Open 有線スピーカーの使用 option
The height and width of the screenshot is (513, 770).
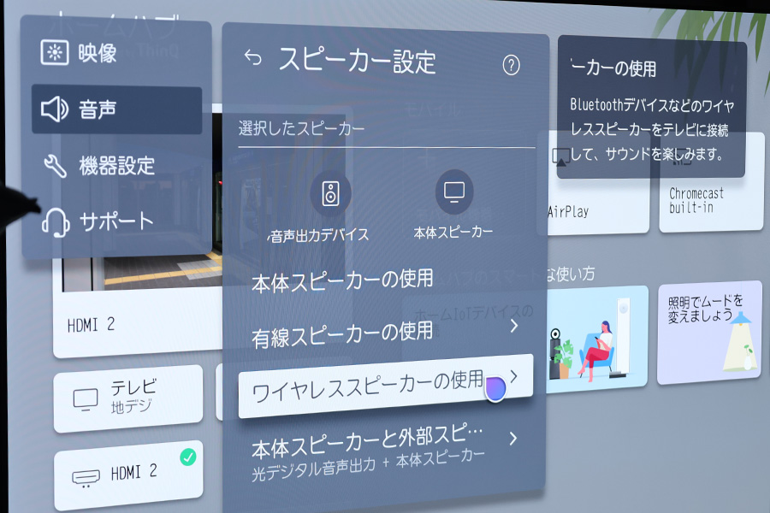(386, 333)
